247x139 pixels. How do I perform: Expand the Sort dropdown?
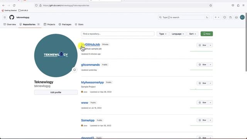193,34
